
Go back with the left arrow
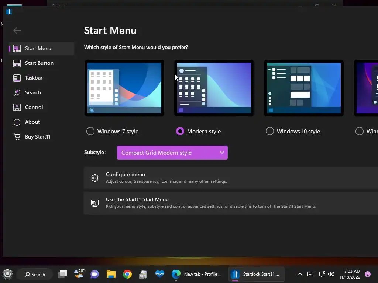[x=17, y=31]
